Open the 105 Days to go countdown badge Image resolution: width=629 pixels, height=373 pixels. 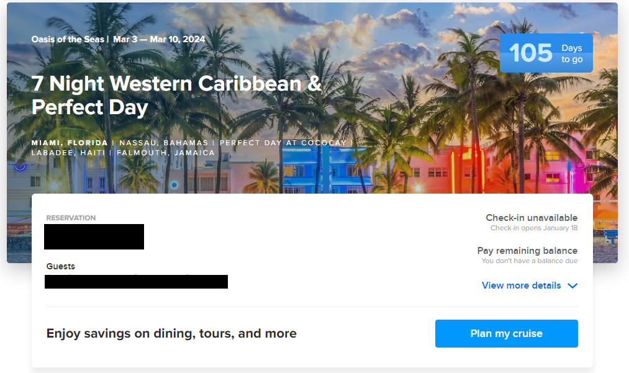[546, 53]
